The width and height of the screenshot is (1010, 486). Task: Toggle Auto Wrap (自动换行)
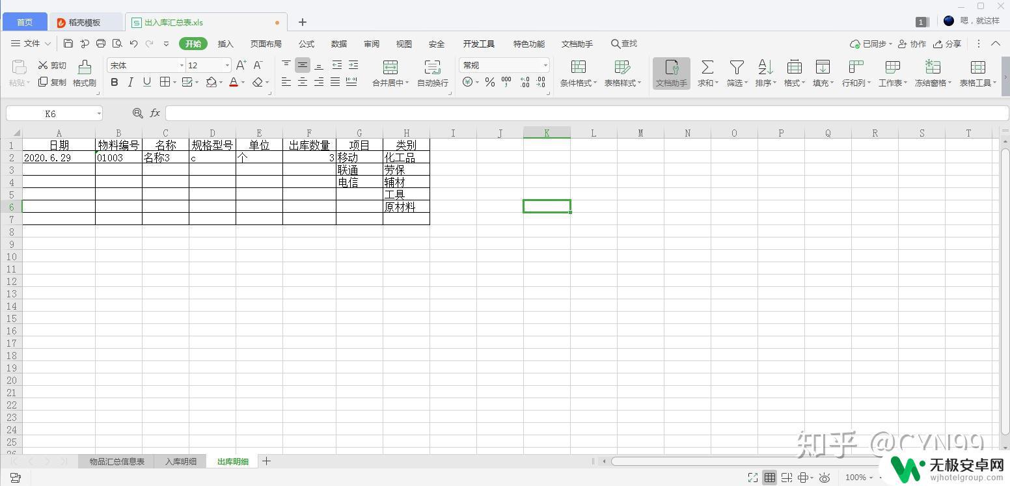pyautogui.click(x=433, y=74)
